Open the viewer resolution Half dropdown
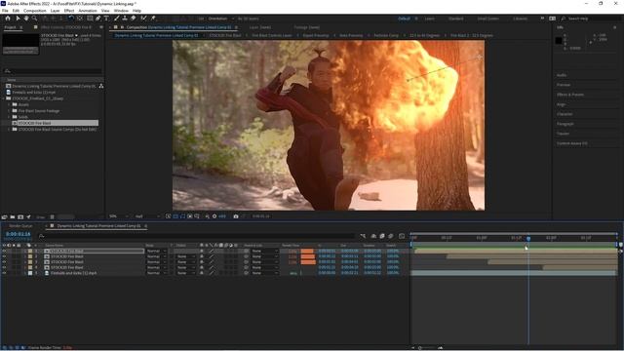The height and width of the screenshot is (351, 624). (146, 216)
